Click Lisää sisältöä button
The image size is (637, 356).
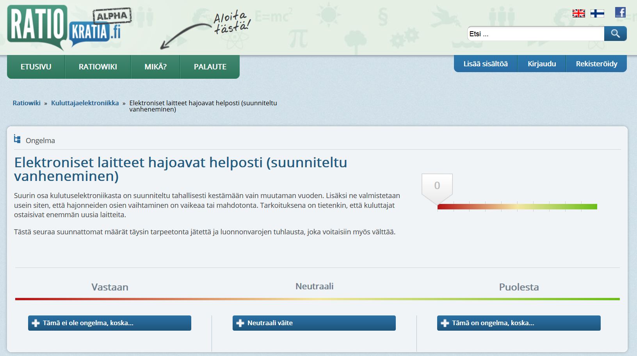(x=486, y=64)
